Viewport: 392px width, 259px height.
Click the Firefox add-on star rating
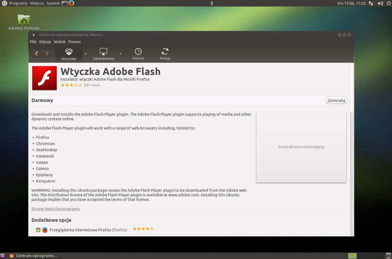143,229
